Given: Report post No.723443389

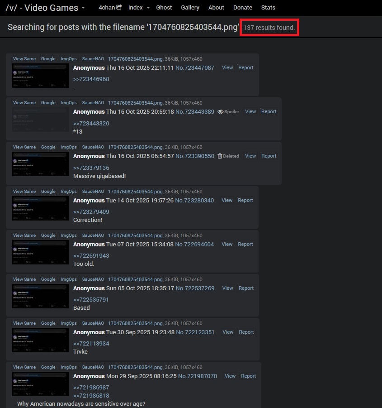Looking at the screenshot, I should [x=269, y=112].
